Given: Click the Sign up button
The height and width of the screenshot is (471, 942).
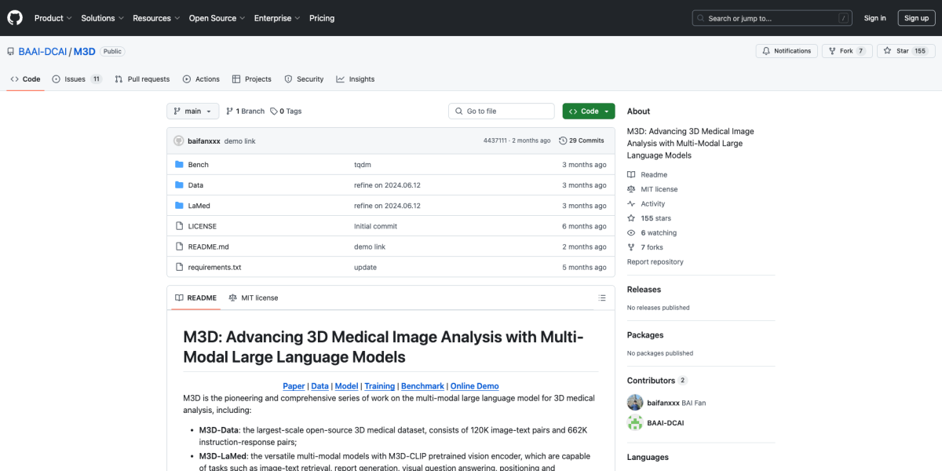Looking at the screenshot, I should click(916, 18).
